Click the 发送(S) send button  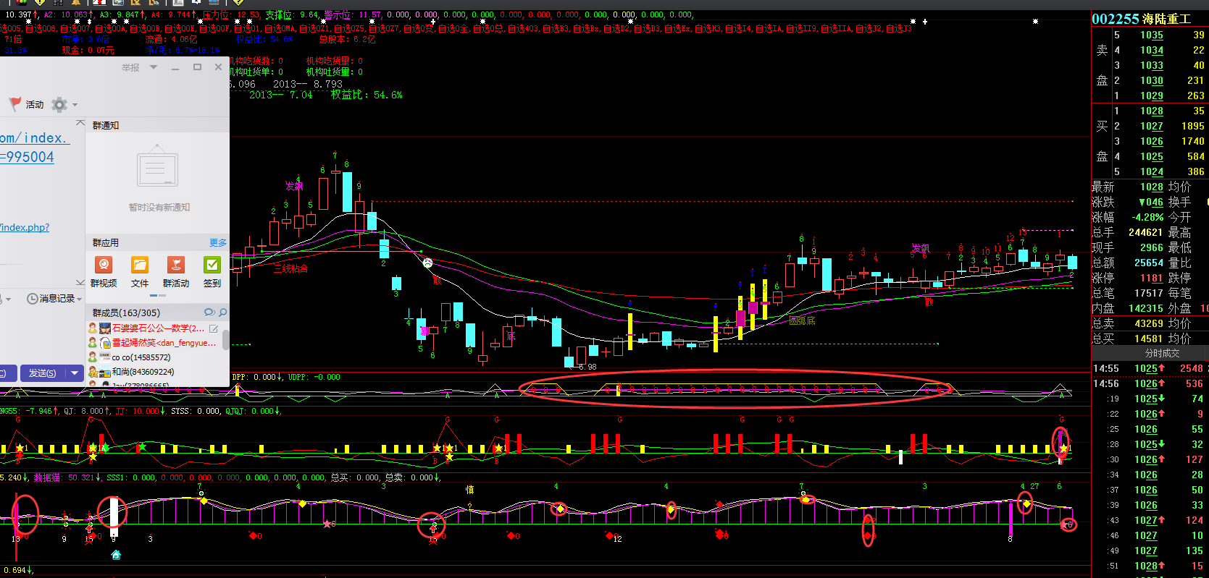pyautogui.click(x=43, y=373)
